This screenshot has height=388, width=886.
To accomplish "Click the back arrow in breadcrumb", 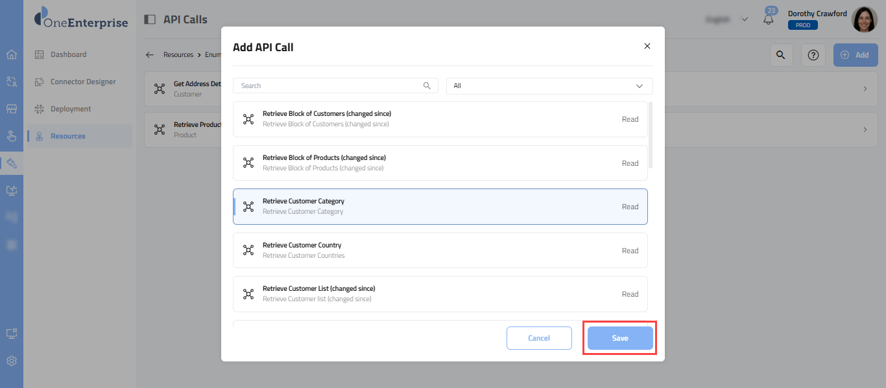I will click(x=150, y=55).
